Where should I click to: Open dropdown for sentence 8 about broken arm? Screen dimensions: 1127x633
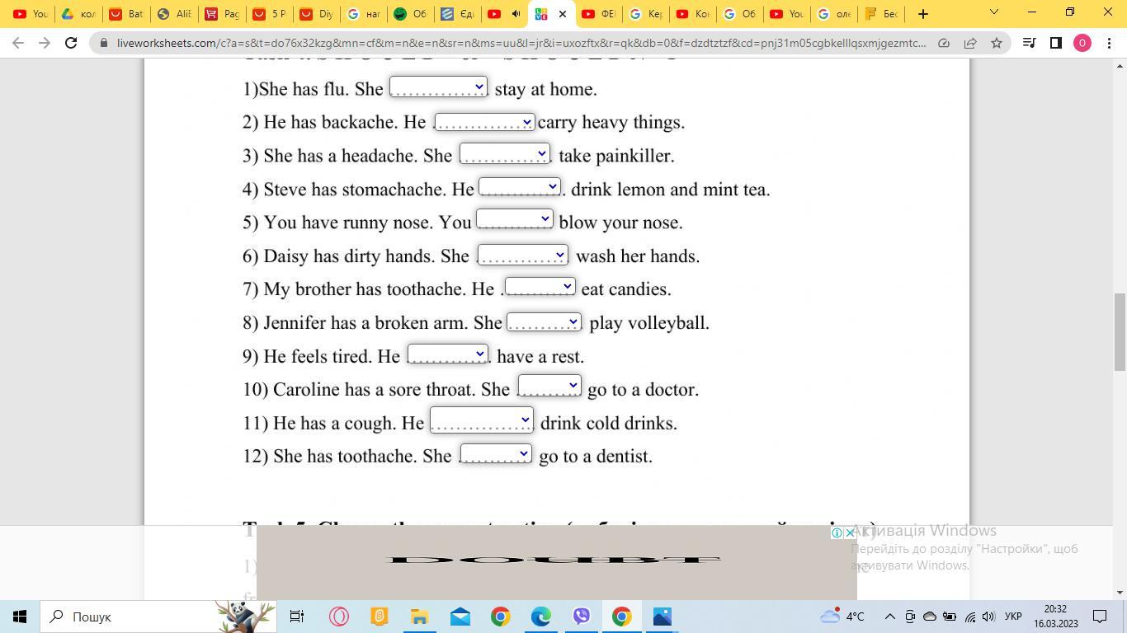pyautogui.click(x=544, y=321)
